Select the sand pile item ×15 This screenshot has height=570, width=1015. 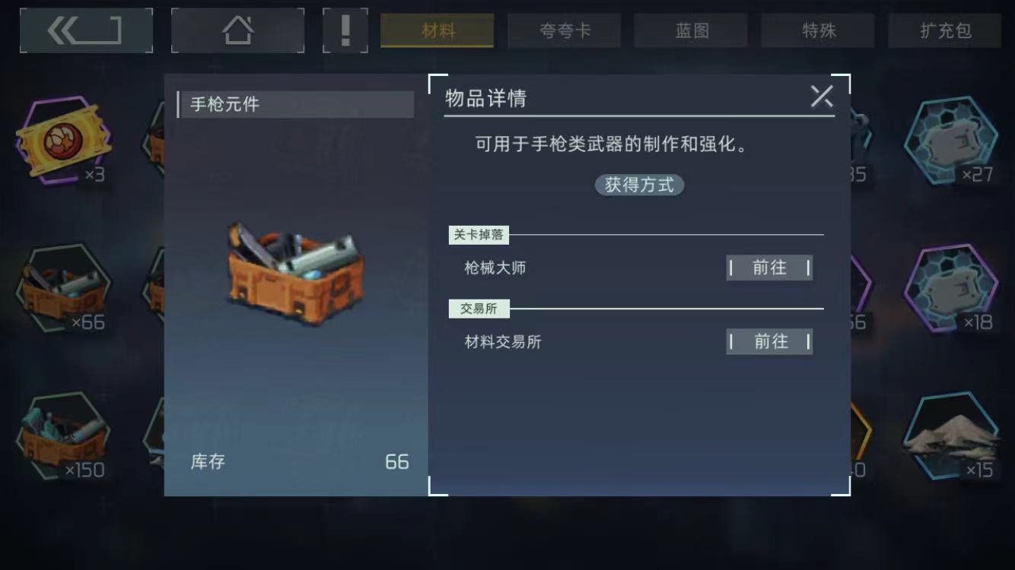click(951, 436)
